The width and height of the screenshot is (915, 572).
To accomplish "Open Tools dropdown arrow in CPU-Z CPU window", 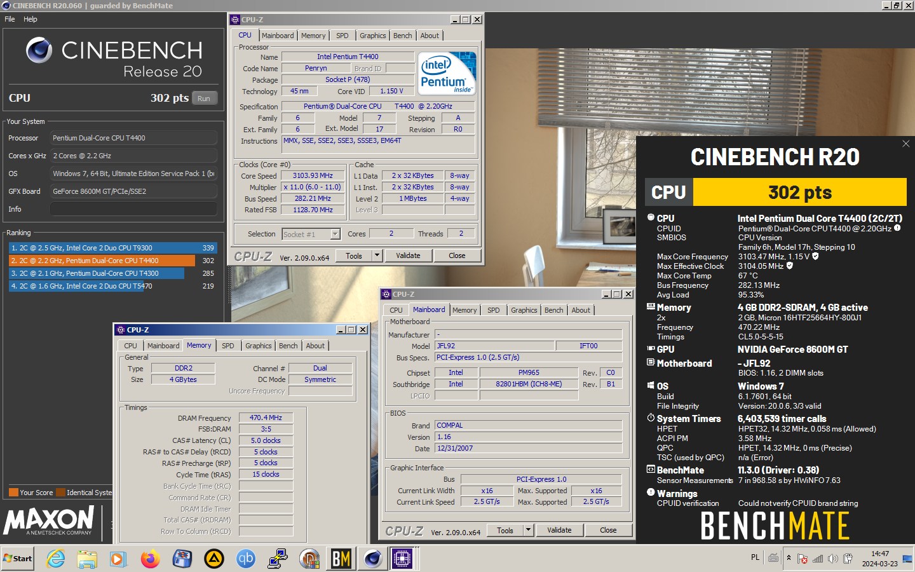I will click(x=377, y=255).
